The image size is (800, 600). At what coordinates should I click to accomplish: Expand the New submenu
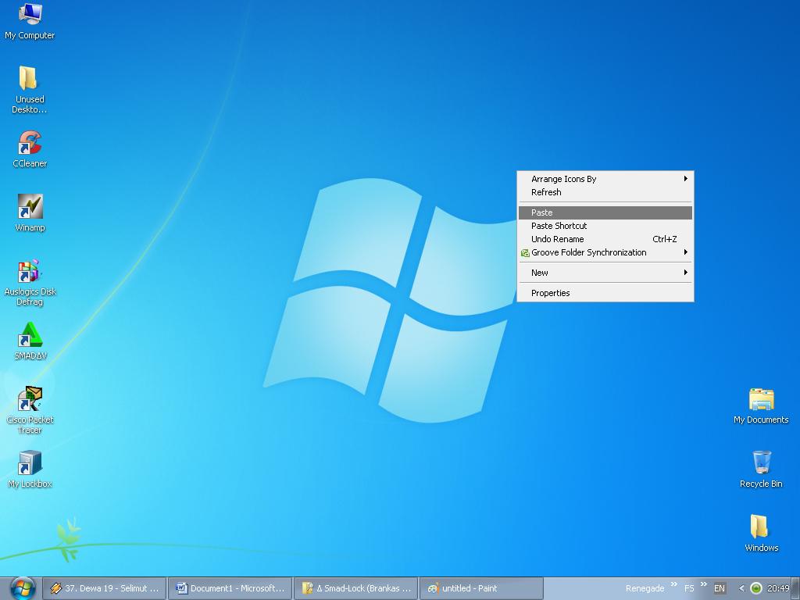click(605, 273)
